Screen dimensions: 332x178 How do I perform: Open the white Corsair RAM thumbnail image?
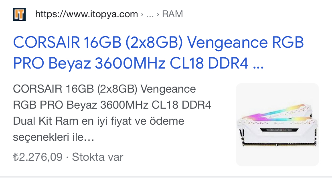[x=277, y=124]
